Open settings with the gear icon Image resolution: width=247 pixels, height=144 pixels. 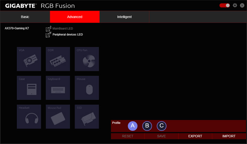[x=235, y=5]
